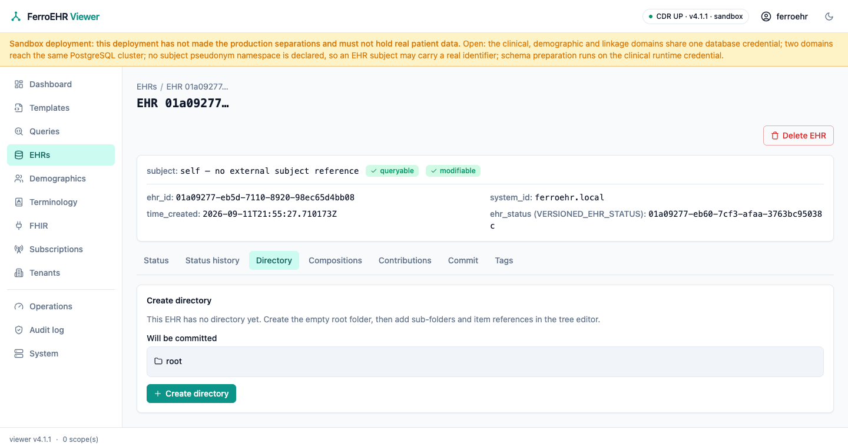This screenshot has height=446, width=848.
Task: Click the FerroEHR Viewer logo icon
Action: pyautogui.click(x=16, y=16)
